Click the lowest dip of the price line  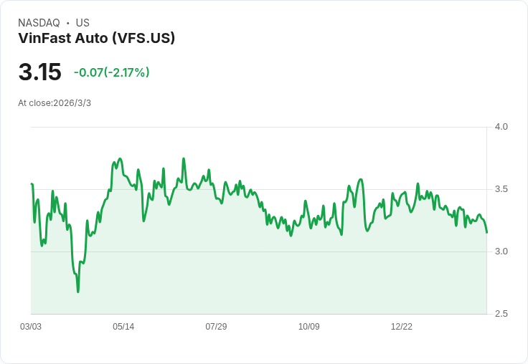(78, 292)
